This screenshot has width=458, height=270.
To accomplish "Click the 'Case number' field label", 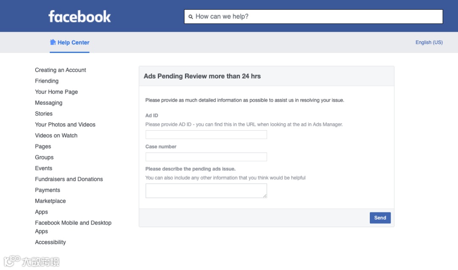I will tap(161, 147).
